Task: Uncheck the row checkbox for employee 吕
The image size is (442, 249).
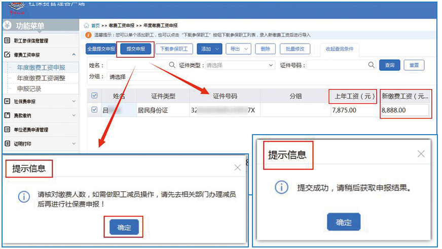Action: (x=94, y=110)
